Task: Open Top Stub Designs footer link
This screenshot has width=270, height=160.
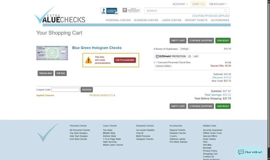Action: [x=79, y=133]
